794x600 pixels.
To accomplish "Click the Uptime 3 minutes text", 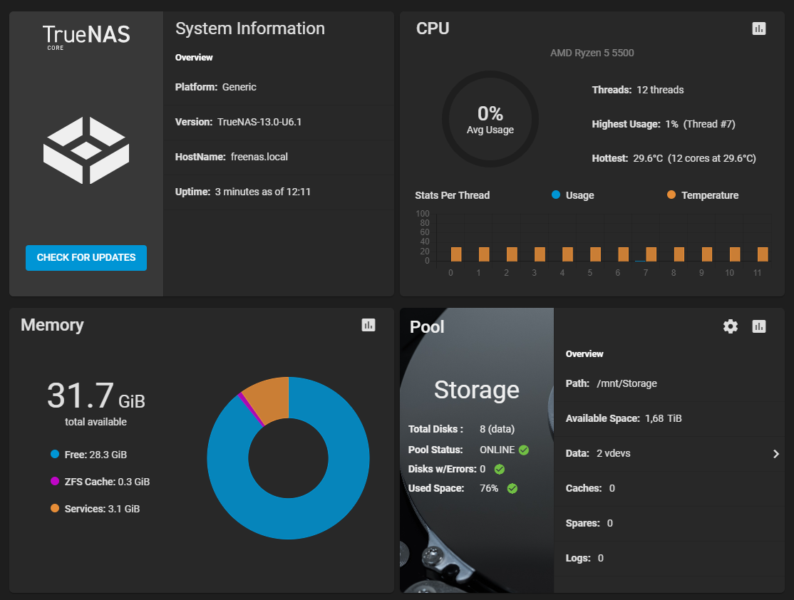I will pyautogui.click(x=242, y=192).
